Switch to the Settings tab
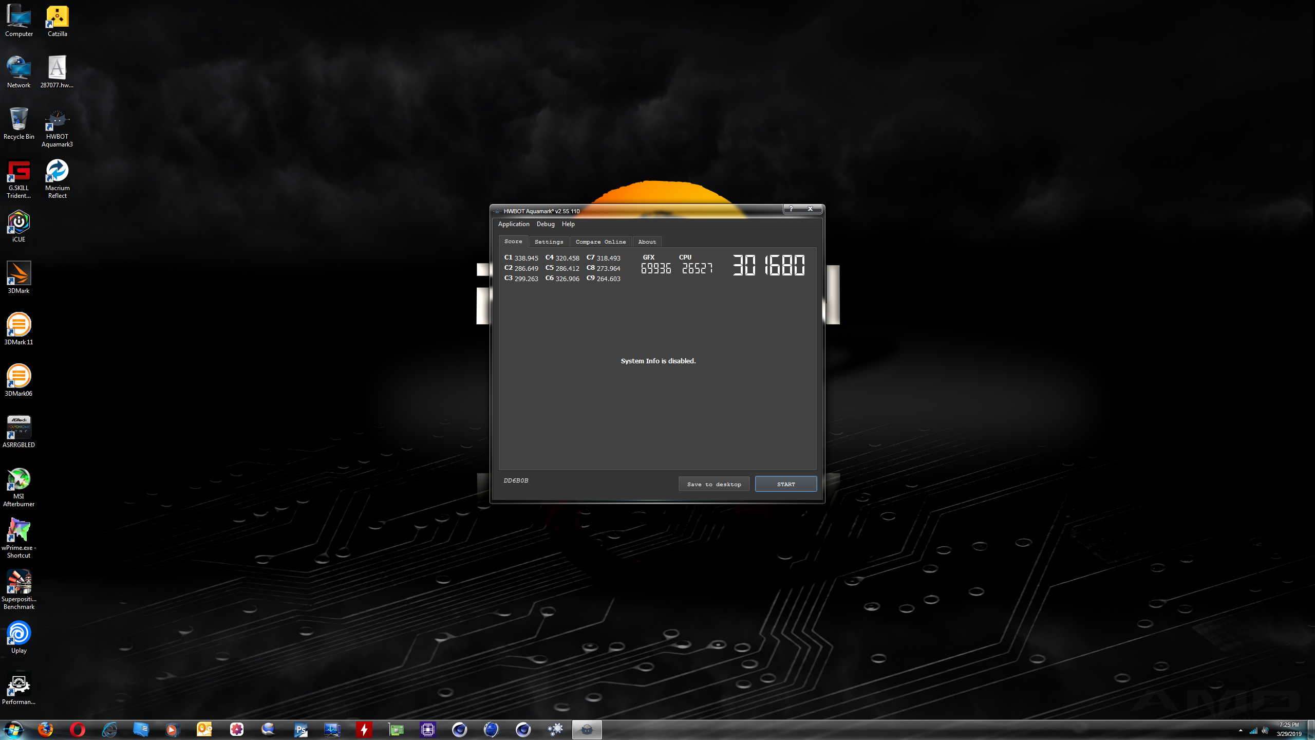The width and height of the screenshot is (1315, 740). tap(549, 242)
